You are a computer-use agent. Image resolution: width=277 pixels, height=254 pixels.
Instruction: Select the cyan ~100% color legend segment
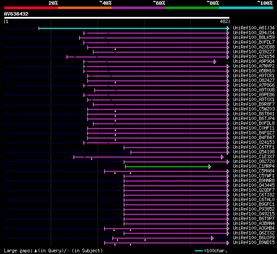246,8
